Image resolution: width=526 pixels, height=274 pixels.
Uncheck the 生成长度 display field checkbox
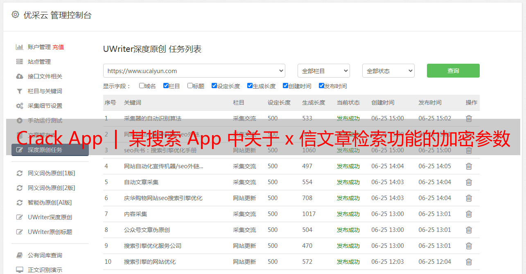250,86
